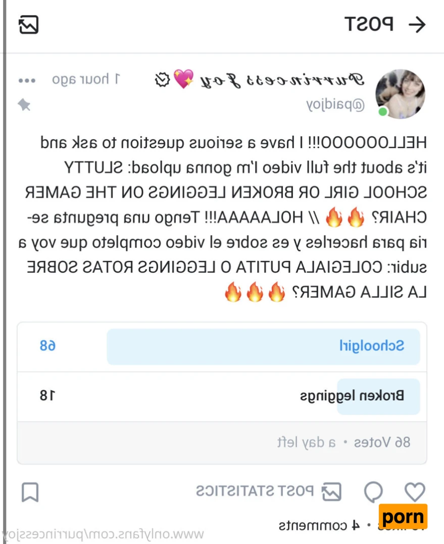
Task: Open comments with the speech bubble icon
Action: (373, 491)
